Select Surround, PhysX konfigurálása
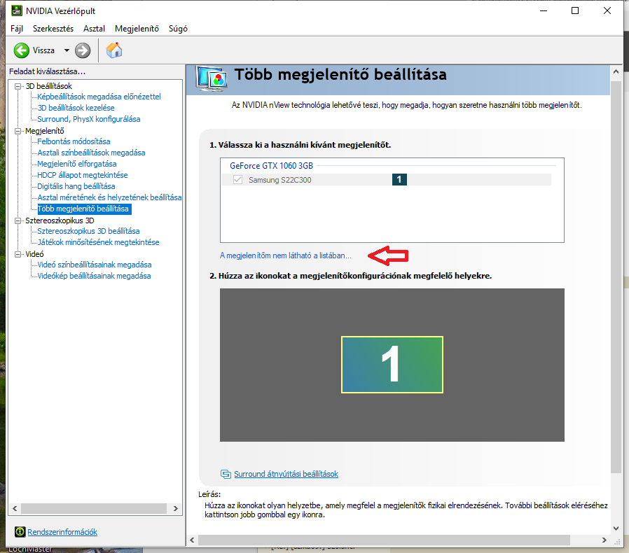 [x=89, y=119]
